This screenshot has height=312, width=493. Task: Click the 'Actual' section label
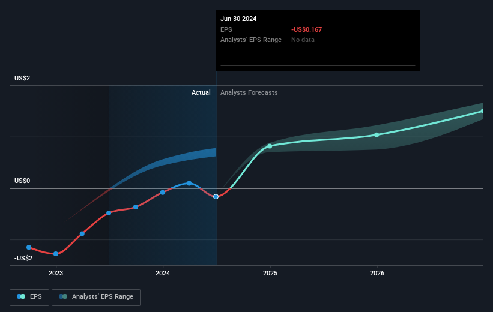coord(201,92)
